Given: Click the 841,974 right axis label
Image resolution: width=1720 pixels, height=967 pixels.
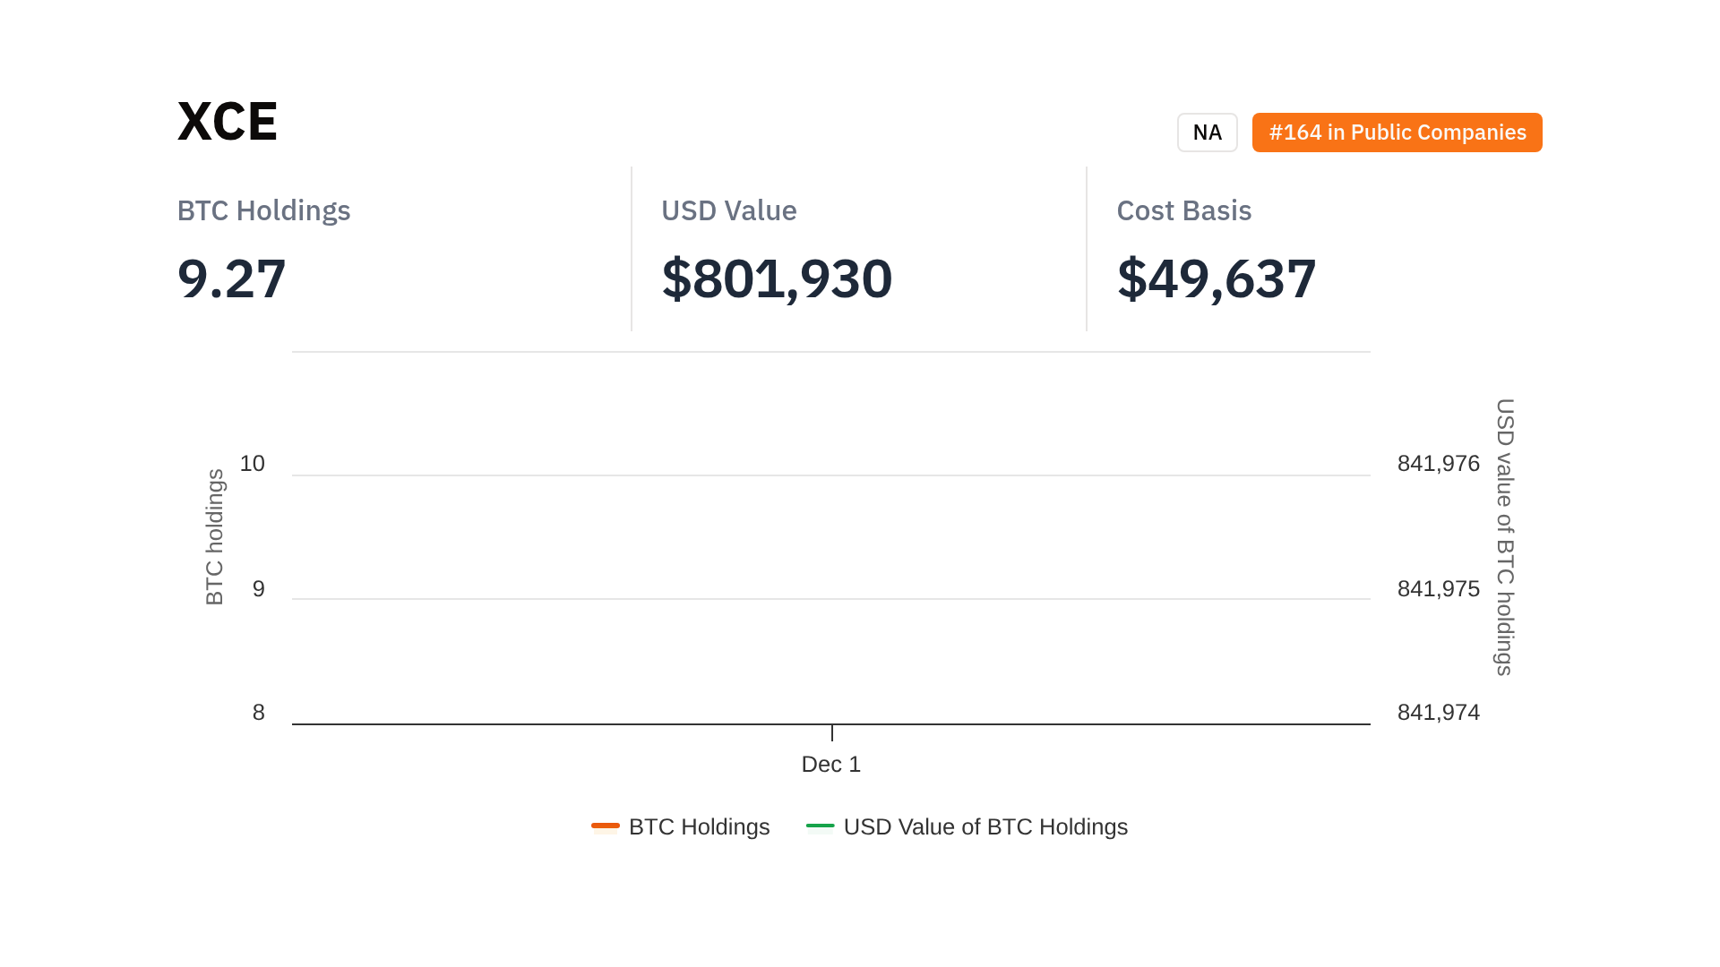Looking at the screenshot, I should coord(1438,713).
